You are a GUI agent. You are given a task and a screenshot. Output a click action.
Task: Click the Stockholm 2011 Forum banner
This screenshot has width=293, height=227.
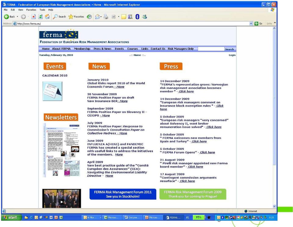(x=123, y=194)
